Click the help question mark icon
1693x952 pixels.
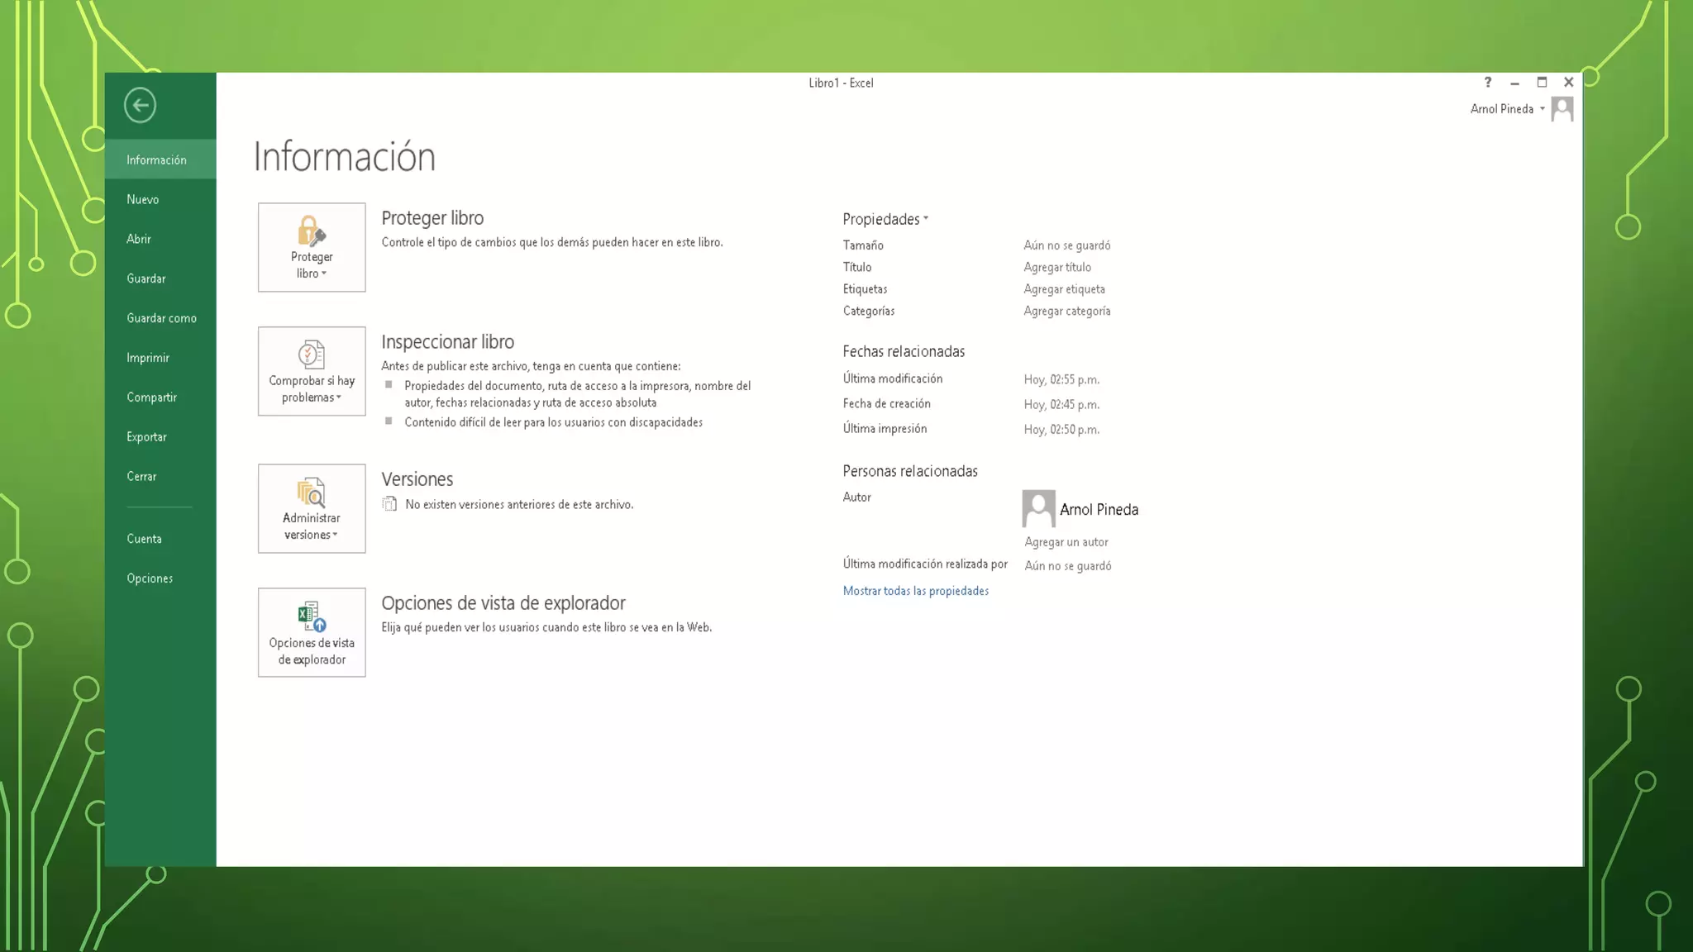pyautogui.click(x=1487, y=83)
